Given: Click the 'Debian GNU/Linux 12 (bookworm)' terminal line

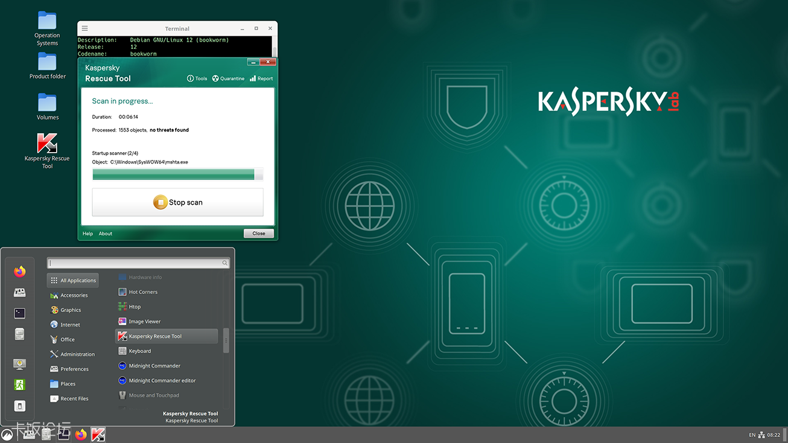Looking at the screenshot, I should (179, 40).
